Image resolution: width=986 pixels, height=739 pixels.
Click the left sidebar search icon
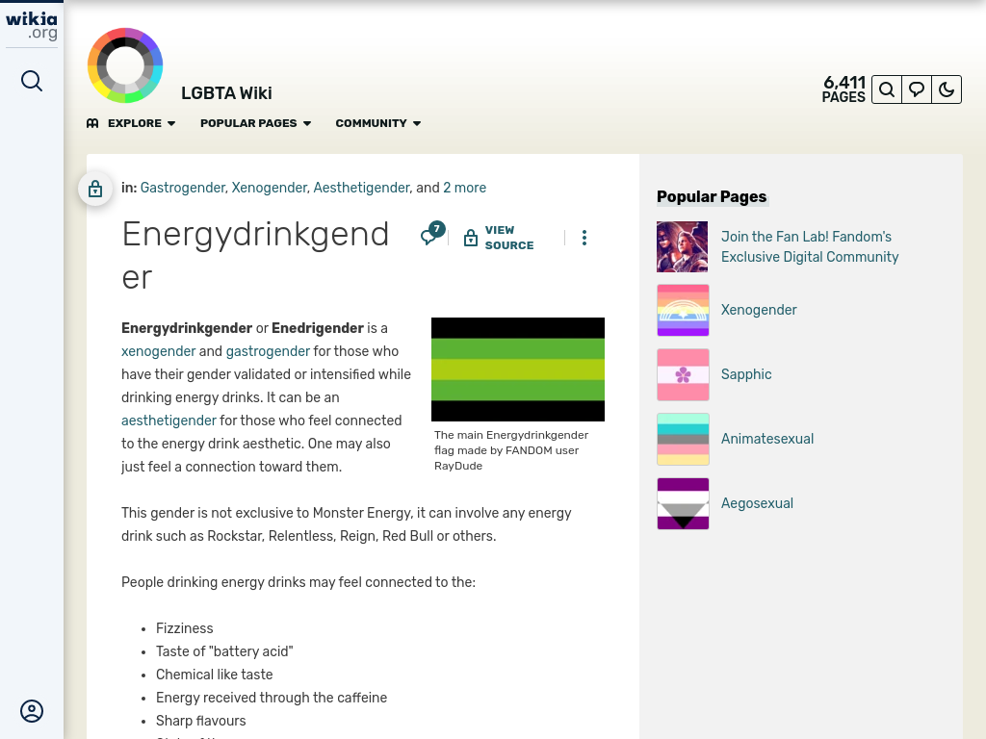(32, 81)
